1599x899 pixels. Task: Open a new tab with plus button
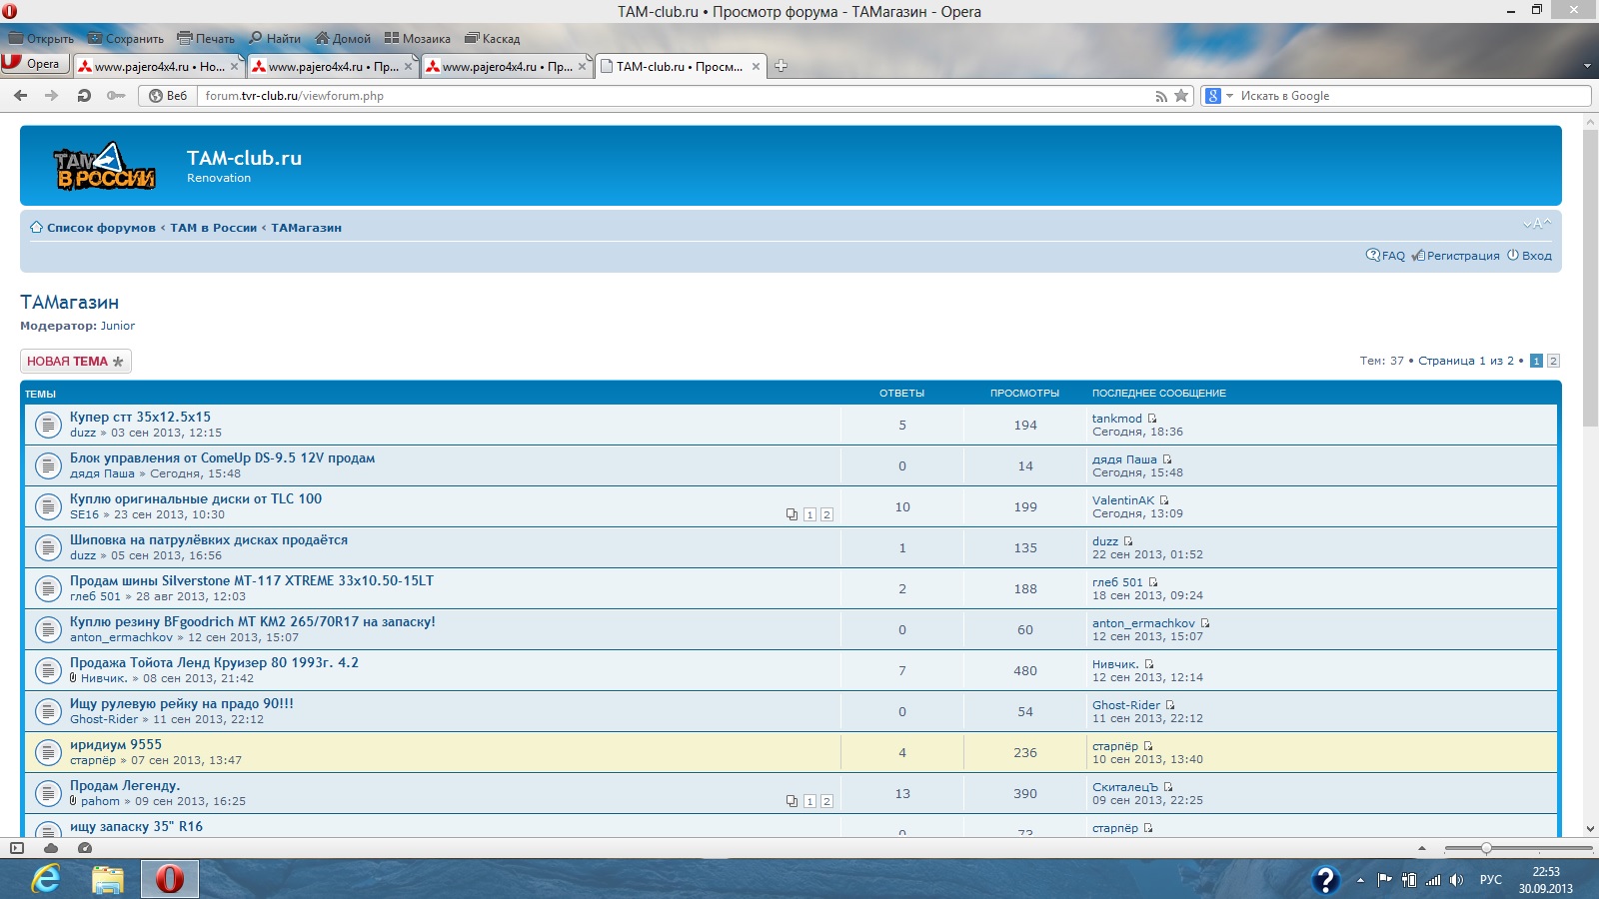782,66
